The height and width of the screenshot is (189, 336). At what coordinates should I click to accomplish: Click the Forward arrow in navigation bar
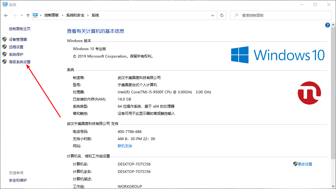(x=14, y=15)
